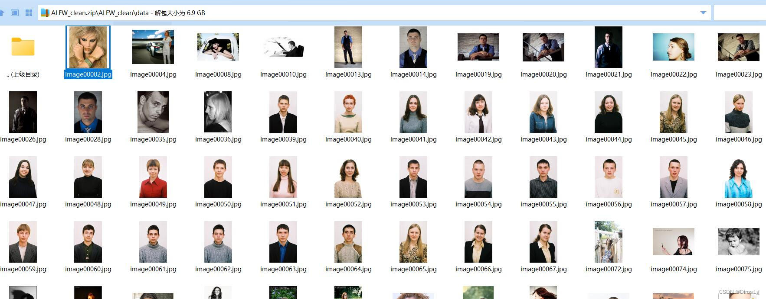Select thumbnail image00061.jpg
This screenshot has height=299, width=766.
(153, 241)
